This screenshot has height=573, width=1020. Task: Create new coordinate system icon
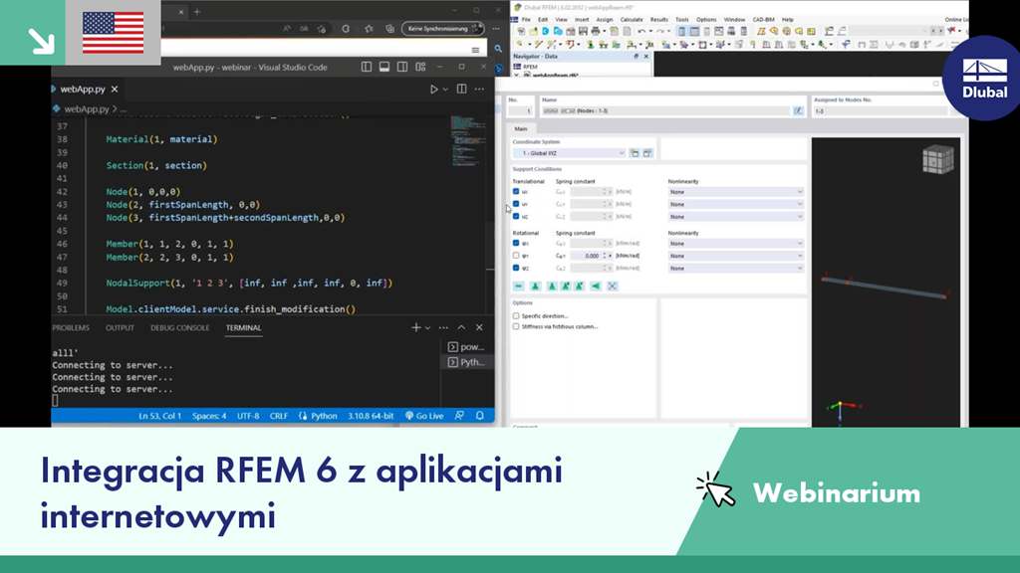coord(635,153)
